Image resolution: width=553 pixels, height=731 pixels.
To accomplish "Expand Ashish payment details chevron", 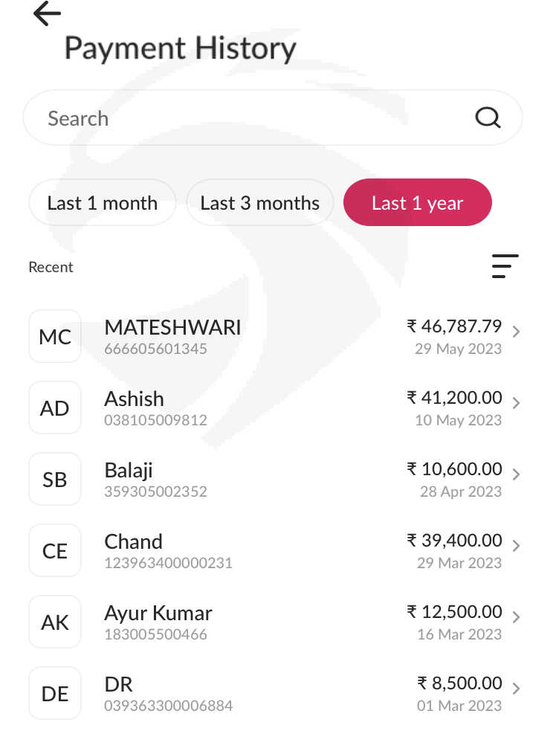I will (516, 403).
